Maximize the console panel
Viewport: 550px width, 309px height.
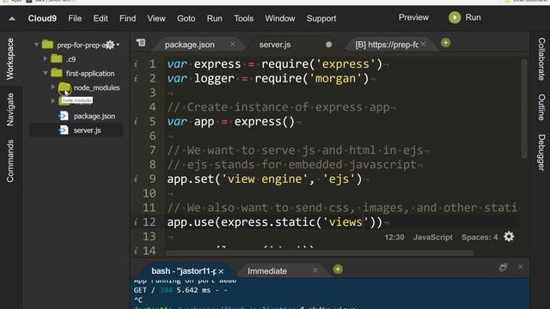tap(503, 267)
